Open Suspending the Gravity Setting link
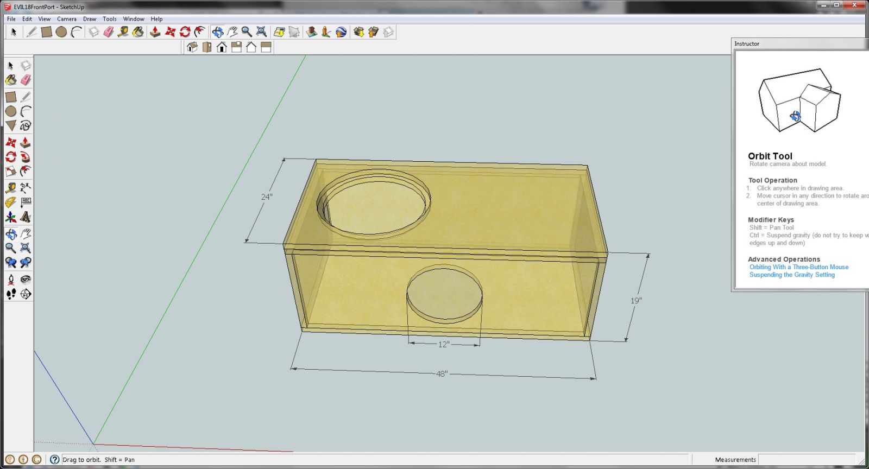 tap(792, 275)
